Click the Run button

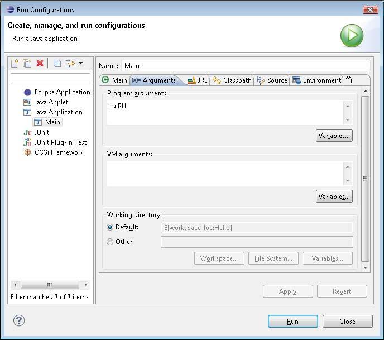point(293,322)
